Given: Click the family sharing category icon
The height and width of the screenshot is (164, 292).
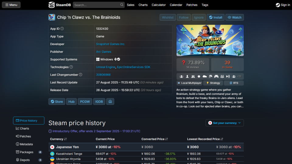Looking at the screenshot, I should coord(222,77).
